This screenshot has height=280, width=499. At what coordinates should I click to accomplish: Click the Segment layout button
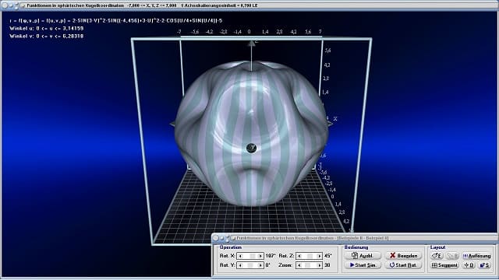pos(444,265)
